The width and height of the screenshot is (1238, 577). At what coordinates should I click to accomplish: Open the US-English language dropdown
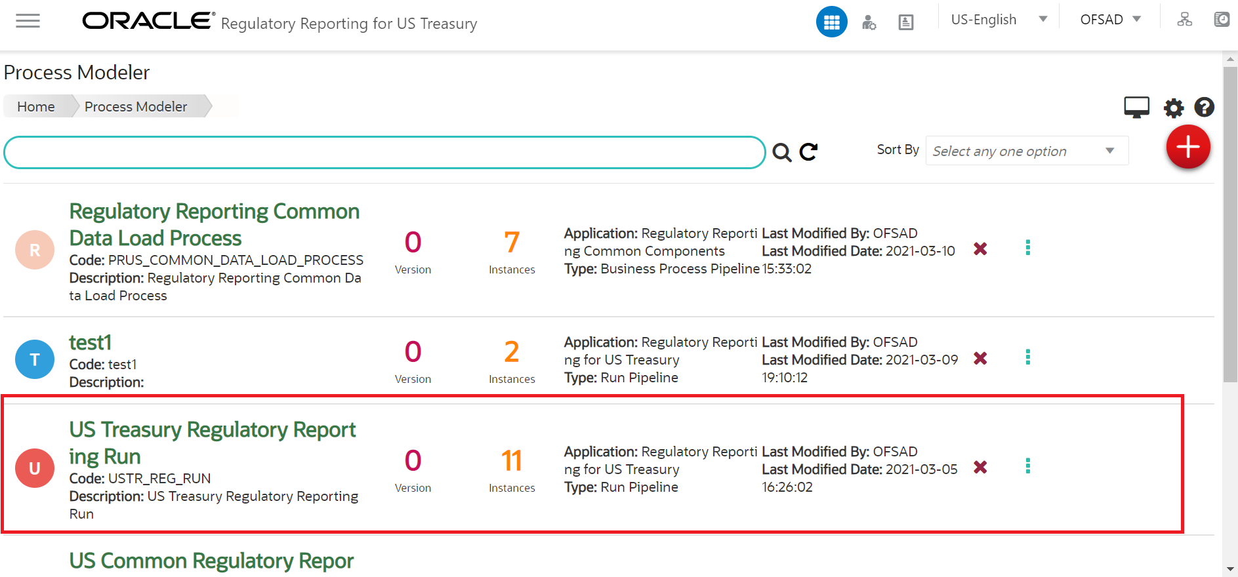999,20
